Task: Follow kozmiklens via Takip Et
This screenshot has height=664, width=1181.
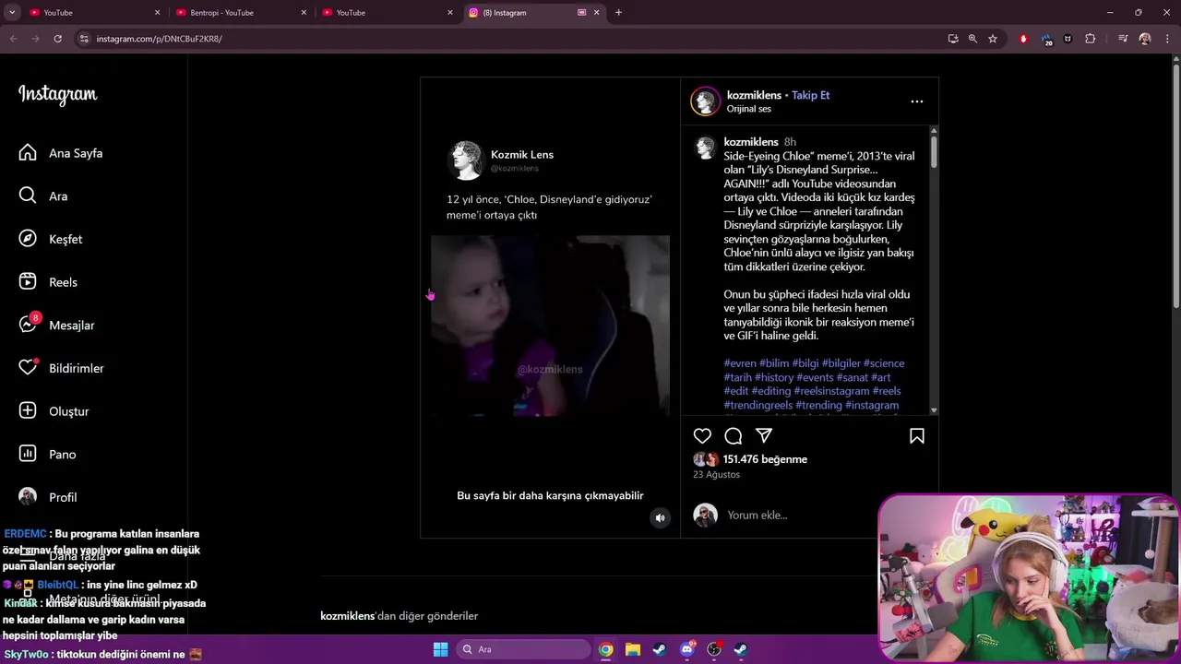Action: tap(810, 95)
